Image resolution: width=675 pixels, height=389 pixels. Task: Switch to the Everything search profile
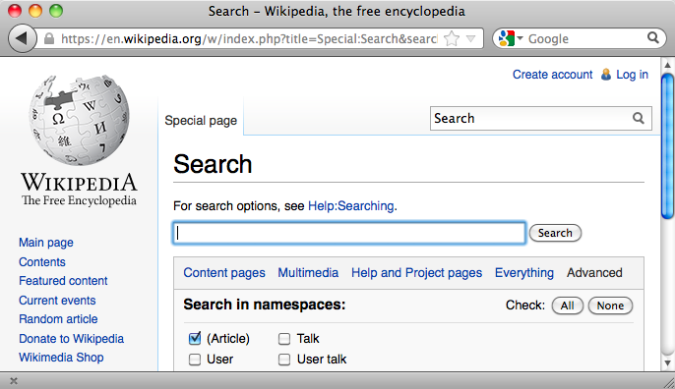pyautogui.click(x=524, y=272)
